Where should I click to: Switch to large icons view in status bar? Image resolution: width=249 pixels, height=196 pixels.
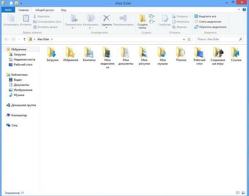[243, 193]
